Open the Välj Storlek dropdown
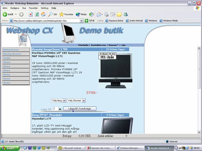The width and height of the screenshot is (202, 151). coord(76,100)
